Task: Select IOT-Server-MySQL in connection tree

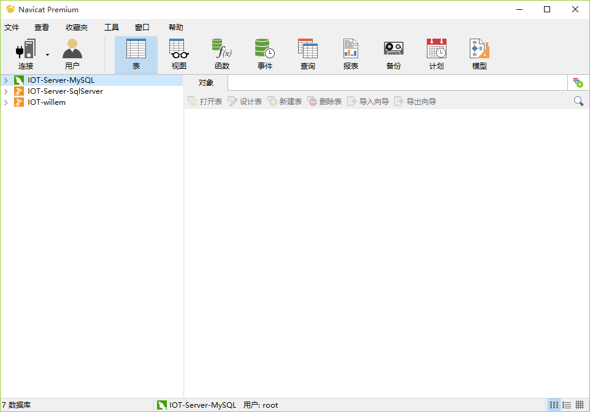Action: click(x=61, y=80)
